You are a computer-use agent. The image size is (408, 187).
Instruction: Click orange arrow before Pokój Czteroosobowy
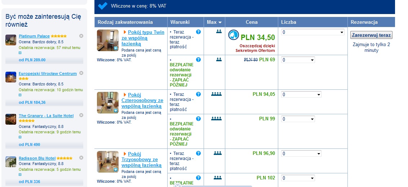[x=125, y=95]
